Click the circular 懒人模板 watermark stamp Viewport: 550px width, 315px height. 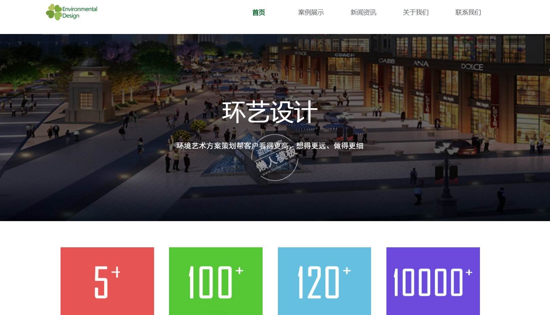(275, 158)
